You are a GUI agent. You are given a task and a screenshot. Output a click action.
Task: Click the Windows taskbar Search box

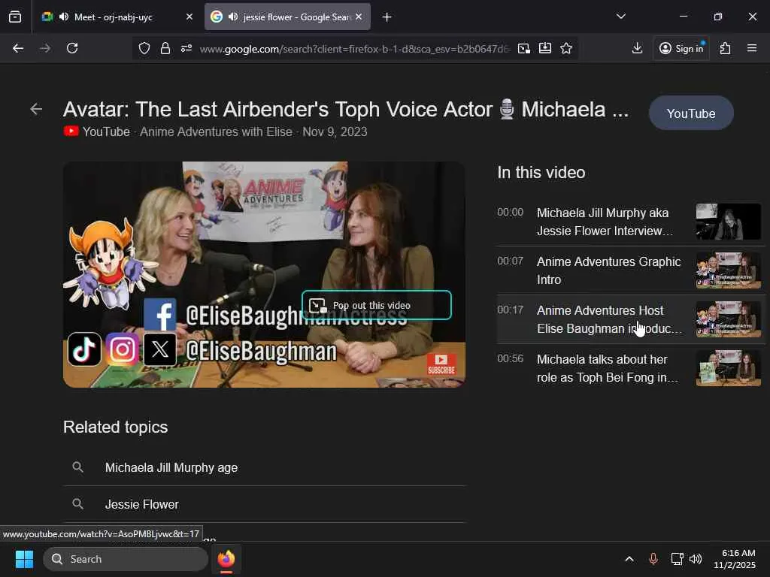126,559
